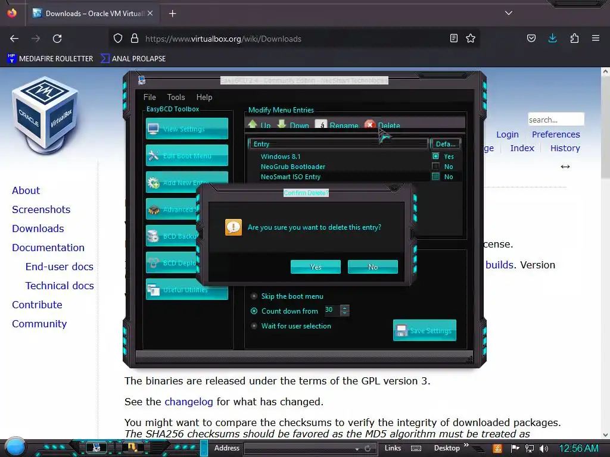Reload the VirtualBox downloads page
This screenshot has width=610, height=457.
57,39
